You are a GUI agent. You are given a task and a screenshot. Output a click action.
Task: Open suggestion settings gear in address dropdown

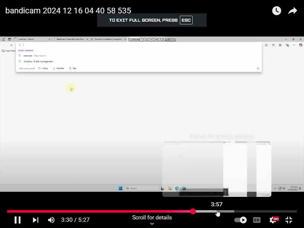point(258,69)
